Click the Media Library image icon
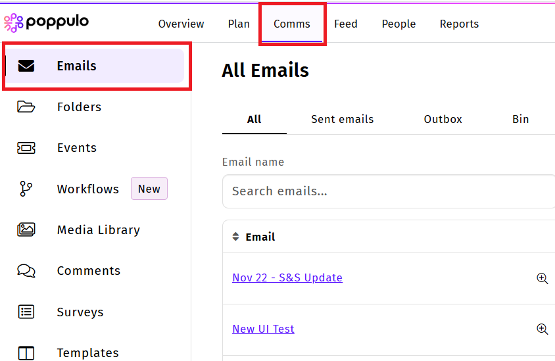Screen dimensions: 555x361 pyautogui.click(x=26, y=229)
